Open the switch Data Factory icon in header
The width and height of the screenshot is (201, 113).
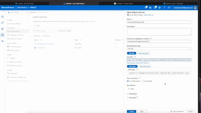pyautogui.click(x=150, y=8)
